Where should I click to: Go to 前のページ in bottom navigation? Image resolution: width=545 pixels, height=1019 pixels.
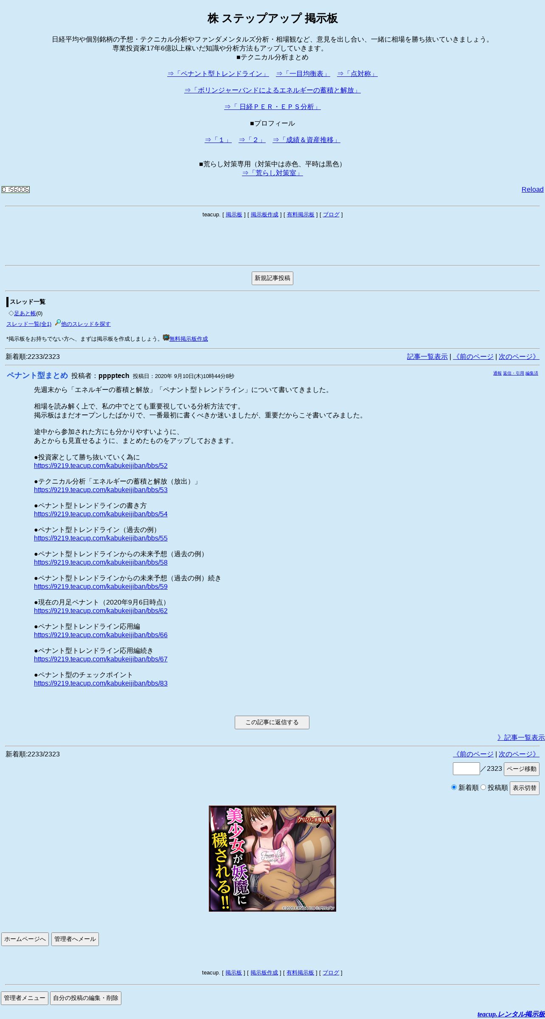473,754
